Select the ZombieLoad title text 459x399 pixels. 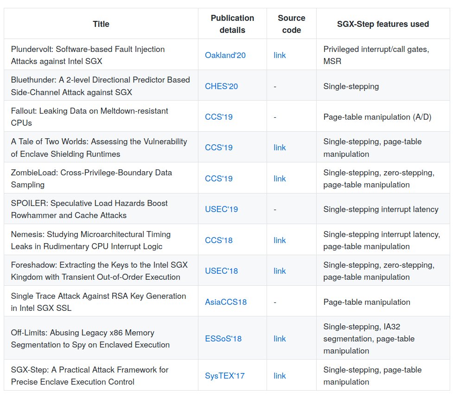91,179
